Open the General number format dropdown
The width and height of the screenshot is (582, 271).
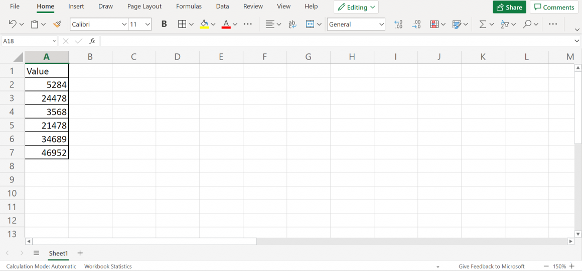coord(381,24)
